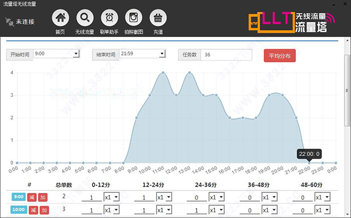351x218 pixels.
Task: Click the 48-60分 count field in 9:00 row
Action: tap(302, 198)
